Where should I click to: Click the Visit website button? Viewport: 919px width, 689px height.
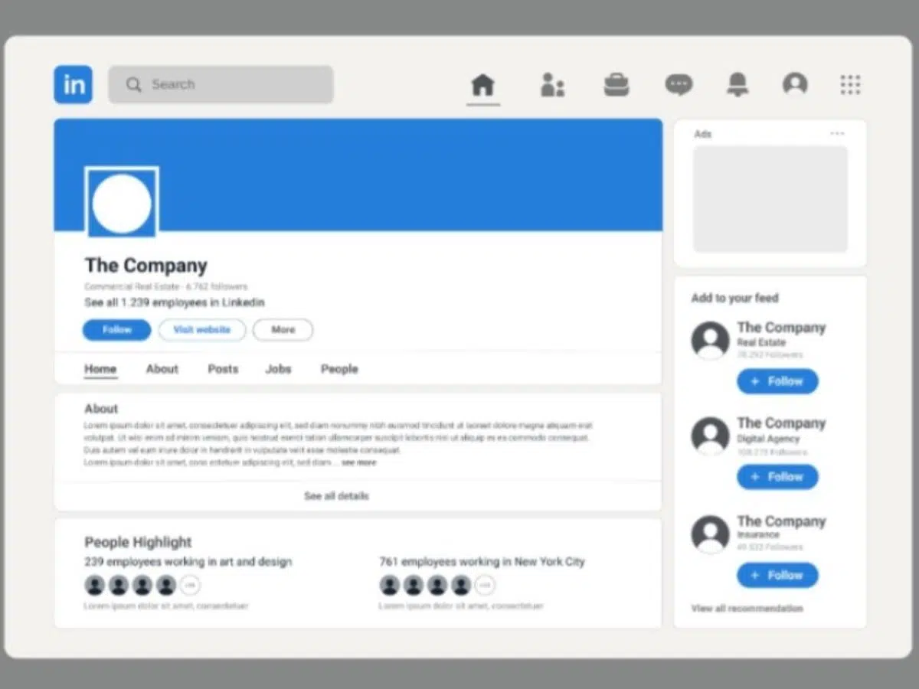click(x=202, y=330)
